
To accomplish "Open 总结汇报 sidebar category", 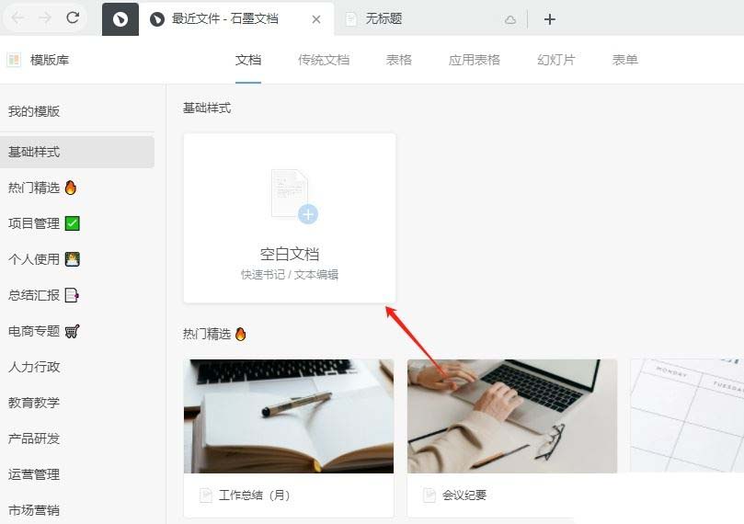I will pyautogui.click(x=43, y=295).
